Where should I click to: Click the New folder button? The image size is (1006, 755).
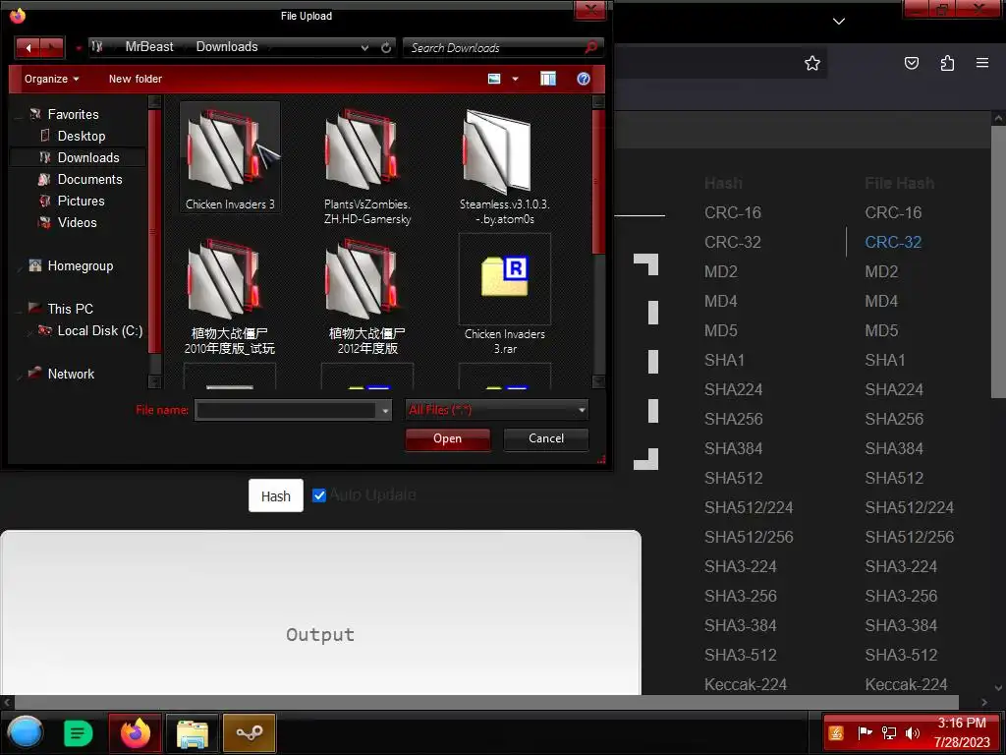point(136,79)
